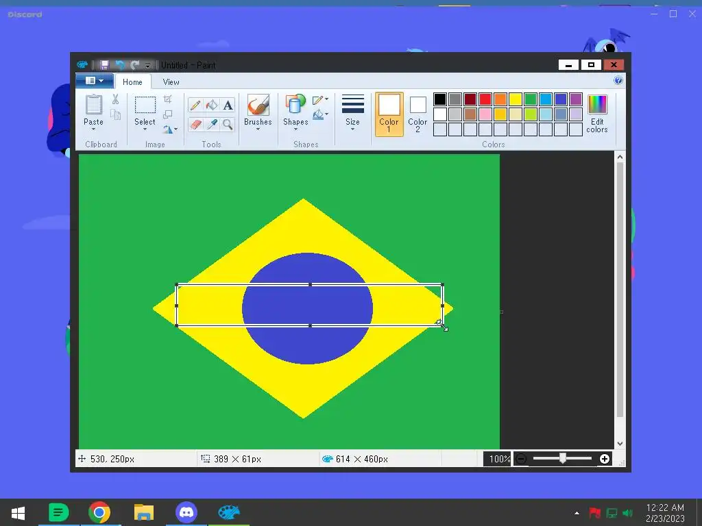The width and height of the screenshot is (702, 526).
Task: Click the Undo arrow in title bar
Action: (x=120, y=65)
